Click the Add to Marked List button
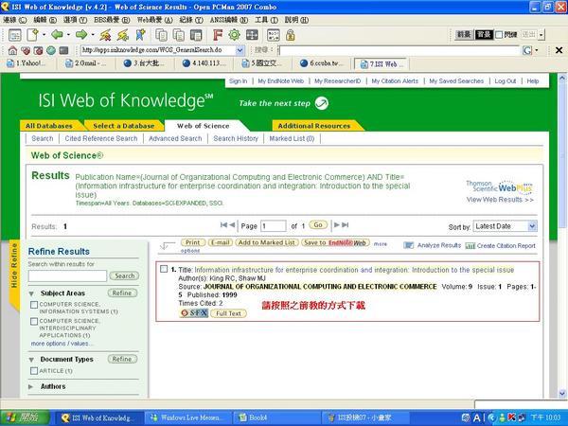Image resolution: width=568 pixels, height=426 pixels. click(x=267, y=242)
